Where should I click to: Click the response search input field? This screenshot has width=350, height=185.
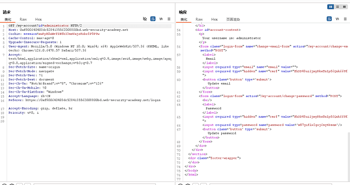(270, 184)
